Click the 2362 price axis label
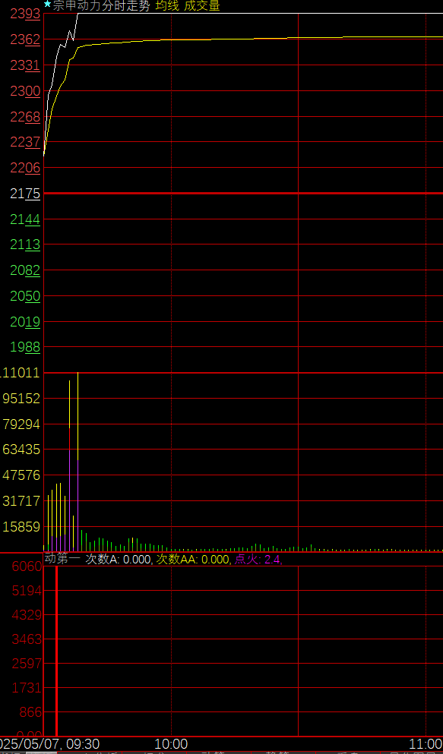The height and width of the screenshot is (754, 443). click(x=26, y=39)
